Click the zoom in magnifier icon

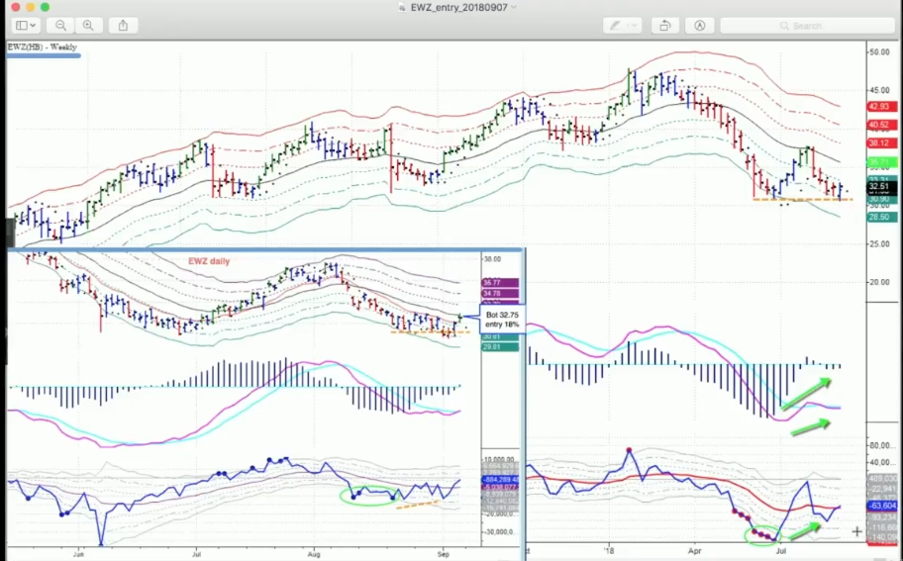[89, 26]
